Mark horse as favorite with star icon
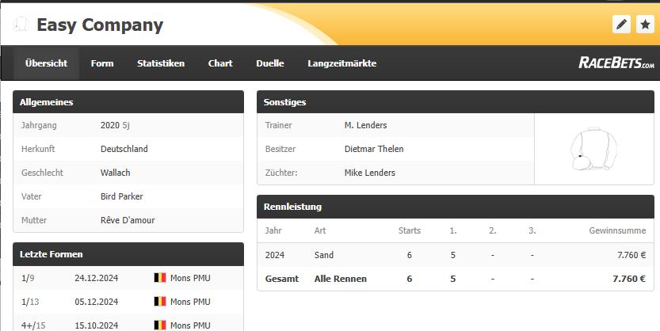Image resolution: width=660 pixels, height=331 pixels. tap(645, 25)
